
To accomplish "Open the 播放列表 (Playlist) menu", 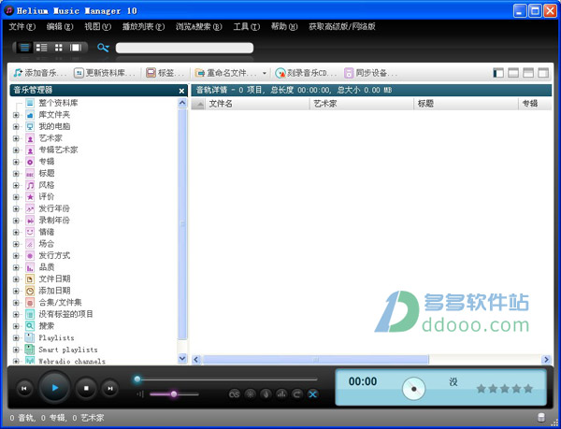I will coord(143,27).
